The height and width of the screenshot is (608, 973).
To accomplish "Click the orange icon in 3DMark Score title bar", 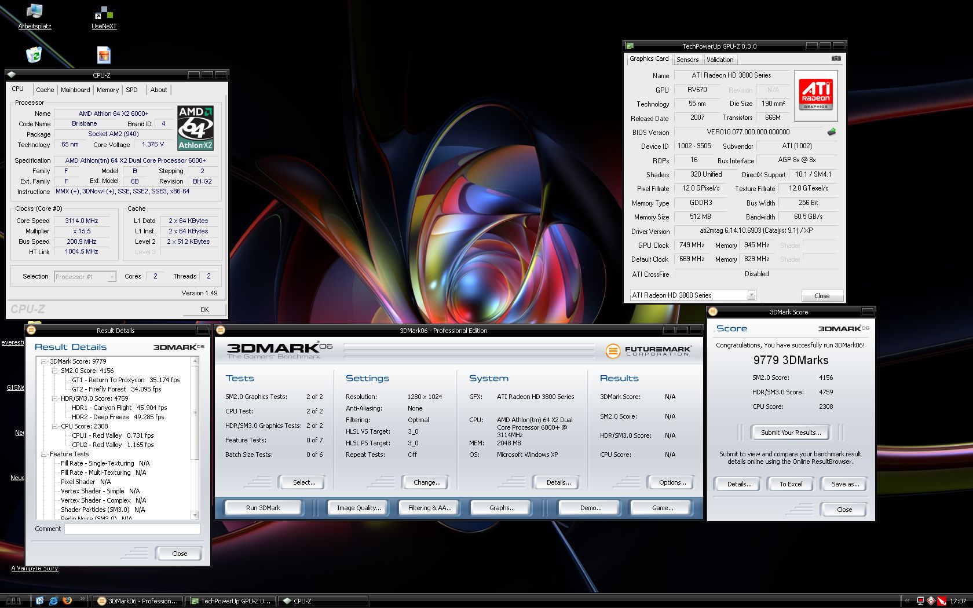I will [x=713, y=312].
